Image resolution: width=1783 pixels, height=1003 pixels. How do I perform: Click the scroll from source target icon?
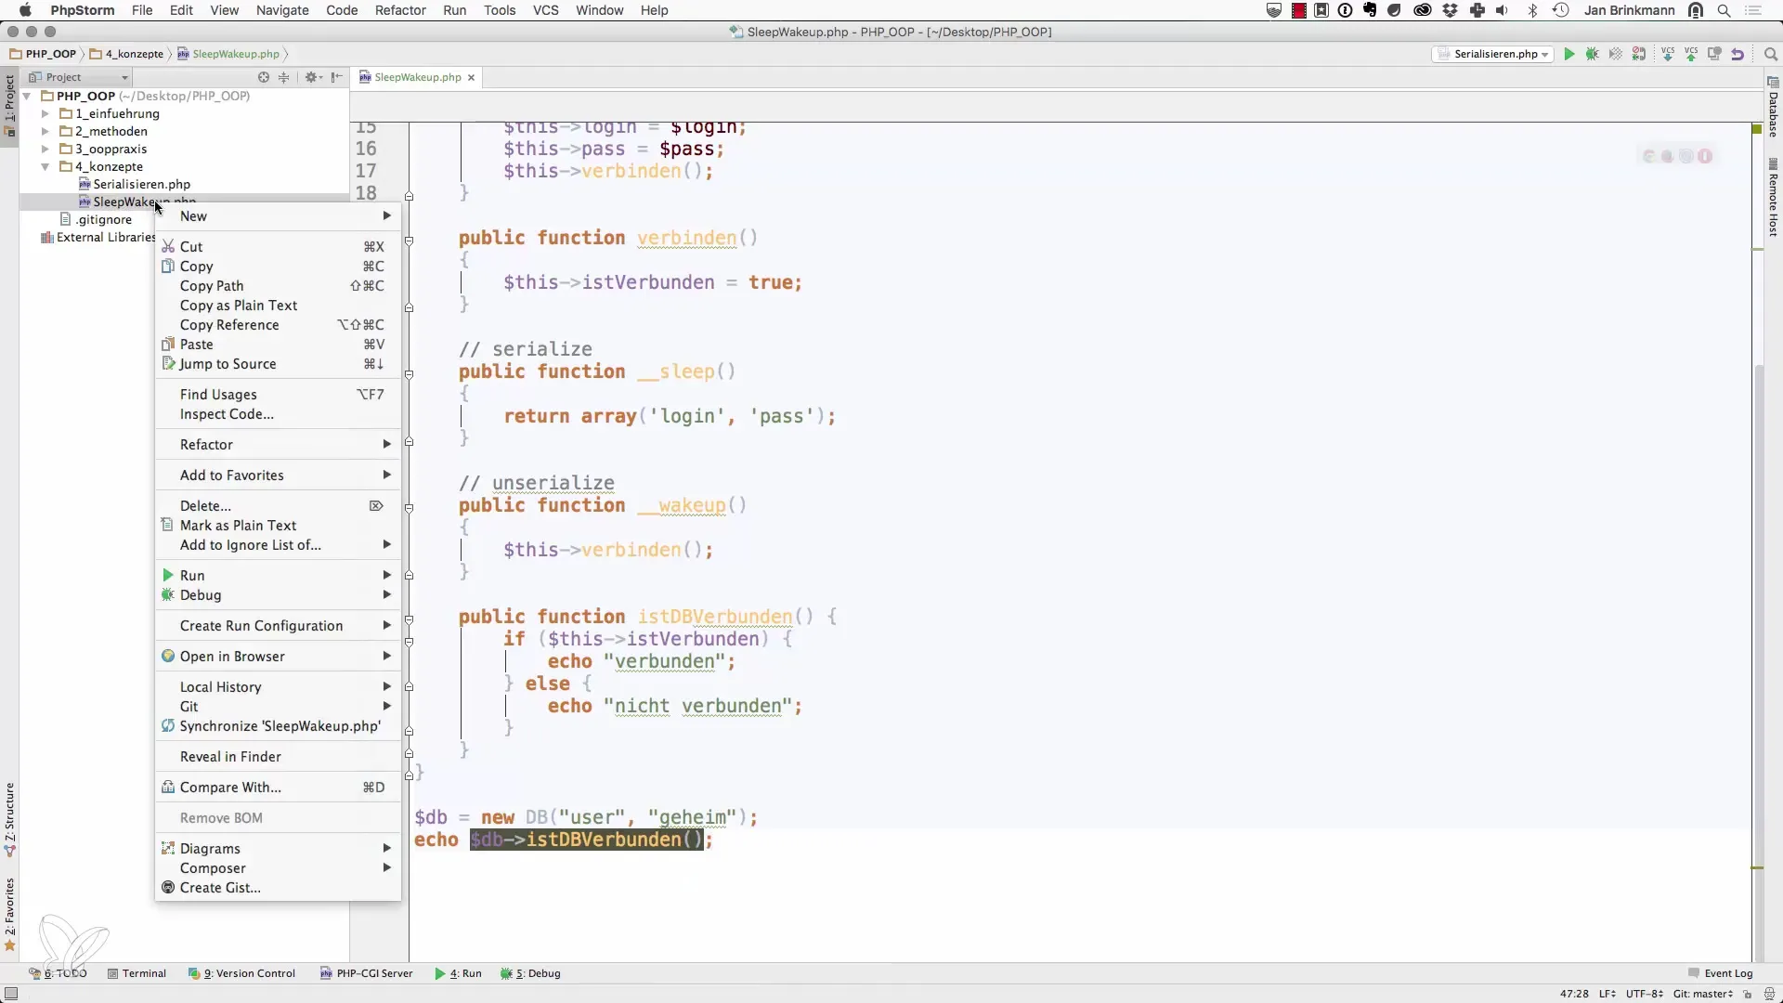pyautogui.click(x=264, y=77)
